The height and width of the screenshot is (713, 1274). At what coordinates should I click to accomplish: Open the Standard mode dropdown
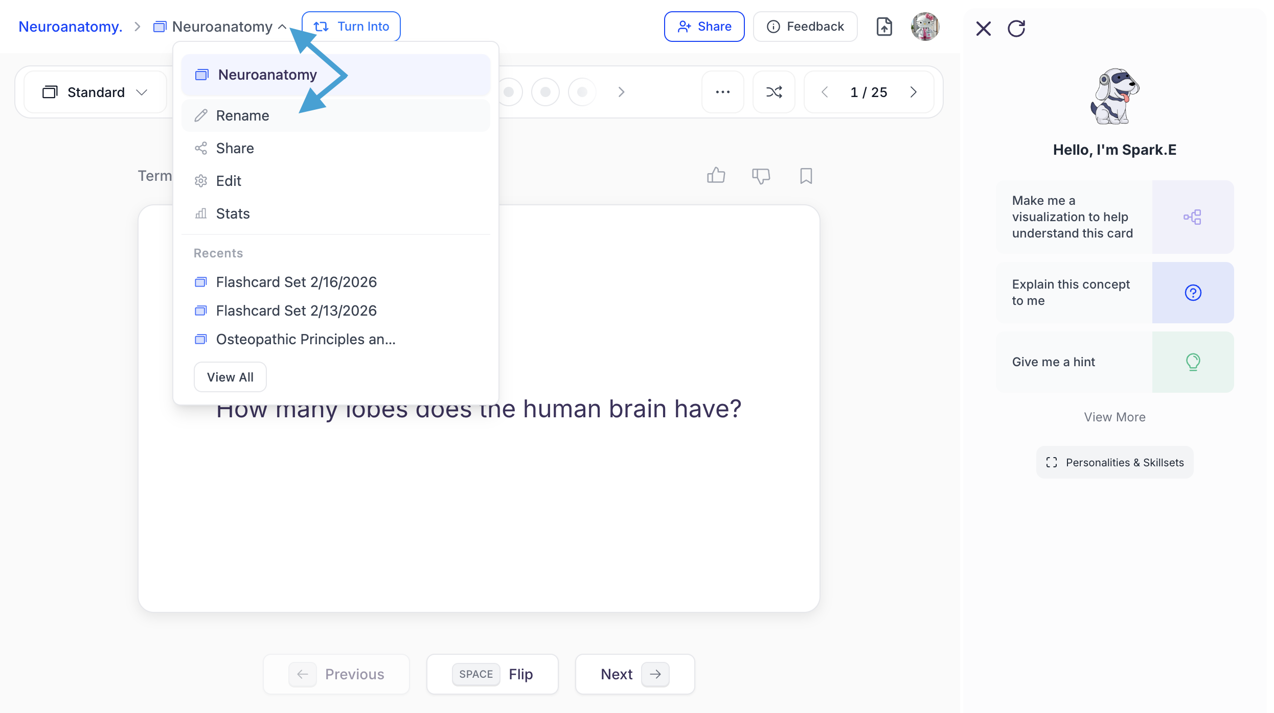point(95,92)
